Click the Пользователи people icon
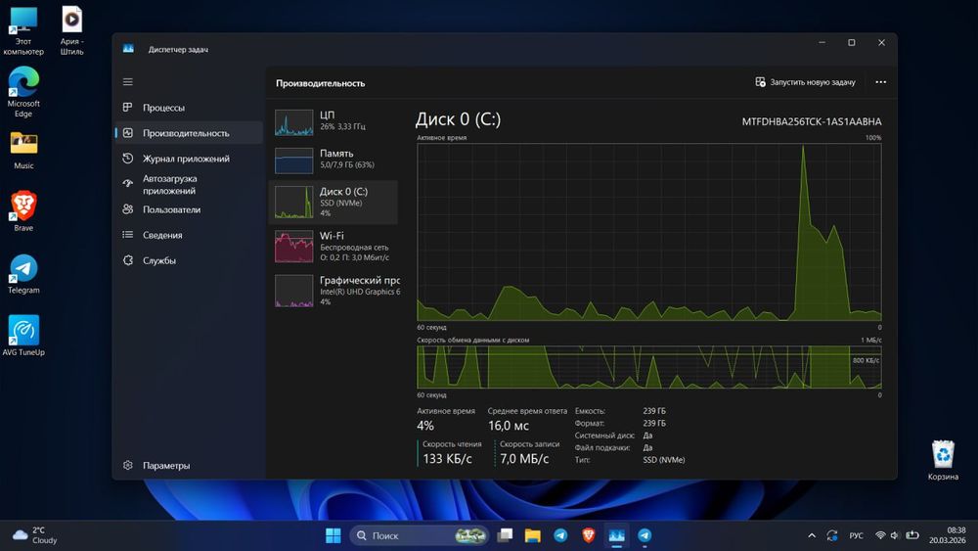This screenshot has width=978, height=551. 128,209
